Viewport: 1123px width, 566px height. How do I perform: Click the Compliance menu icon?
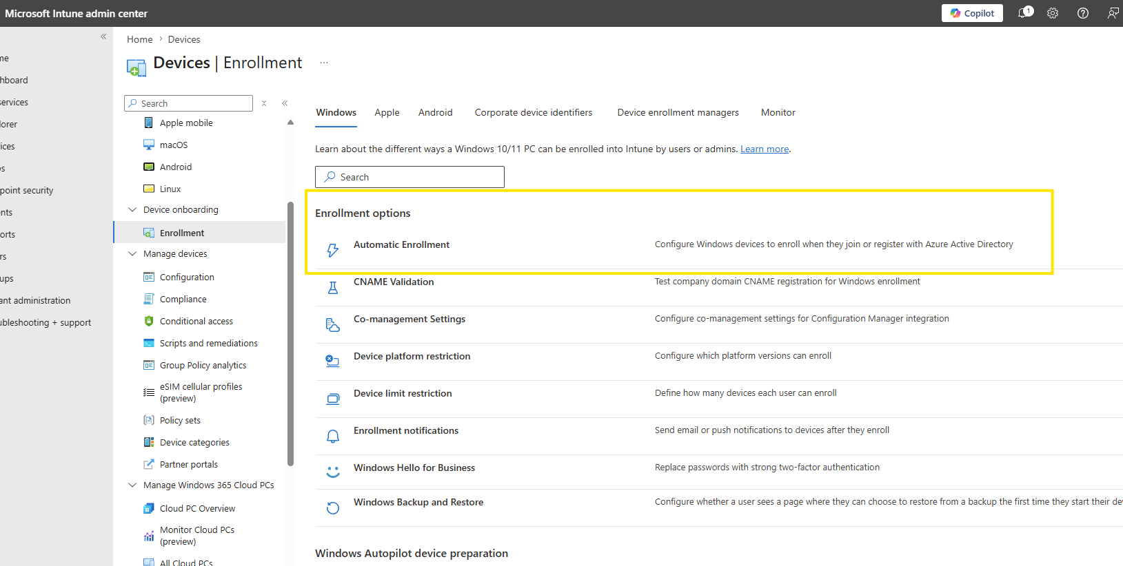pyautogui.click(x=148, y=299)
